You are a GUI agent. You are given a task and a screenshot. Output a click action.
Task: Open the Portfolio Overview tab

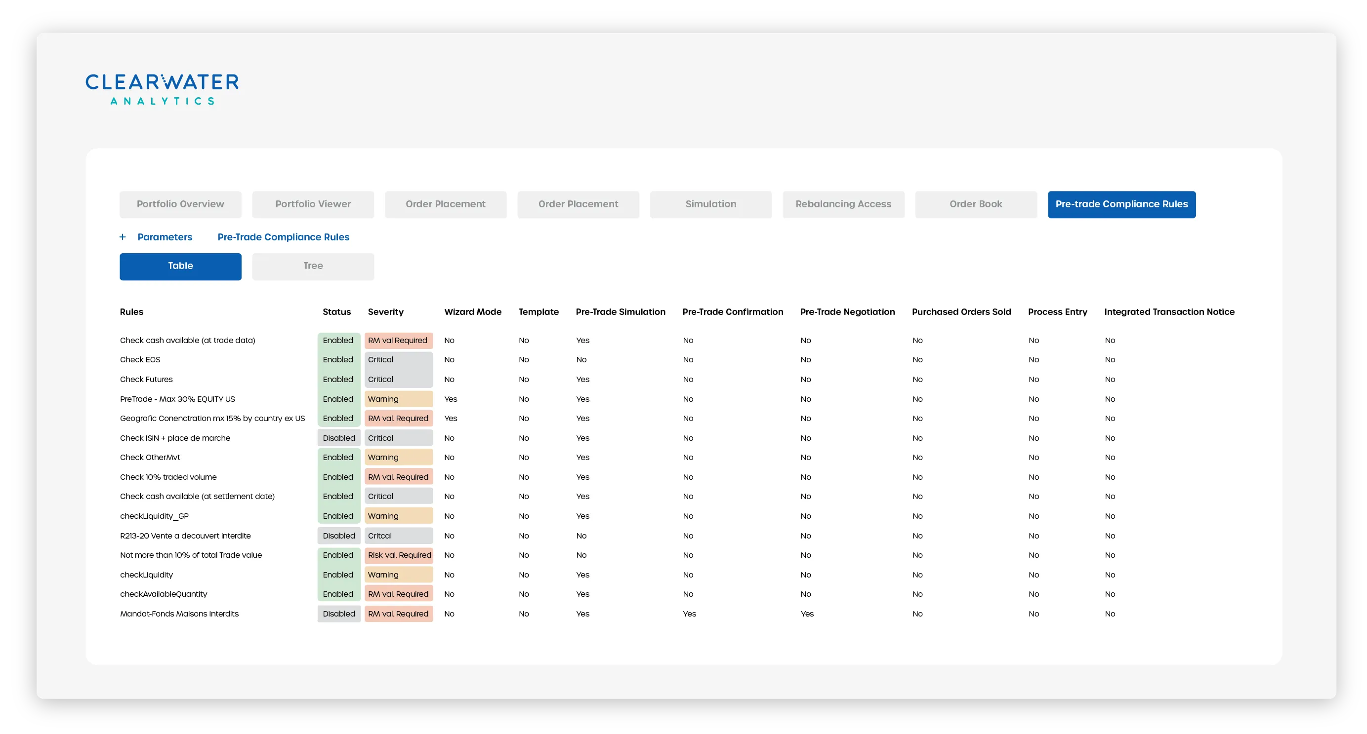coord(180,204)
